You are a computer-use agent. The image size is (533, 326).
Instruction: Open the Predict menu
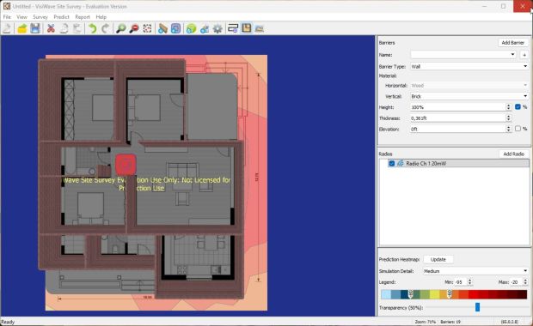61,17
